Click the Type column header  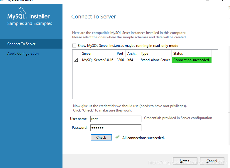[155, 54]
